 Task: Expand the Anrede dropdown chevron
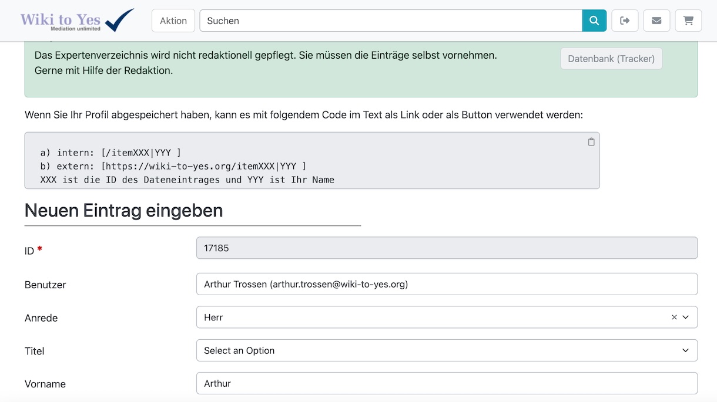coord(686,317)
